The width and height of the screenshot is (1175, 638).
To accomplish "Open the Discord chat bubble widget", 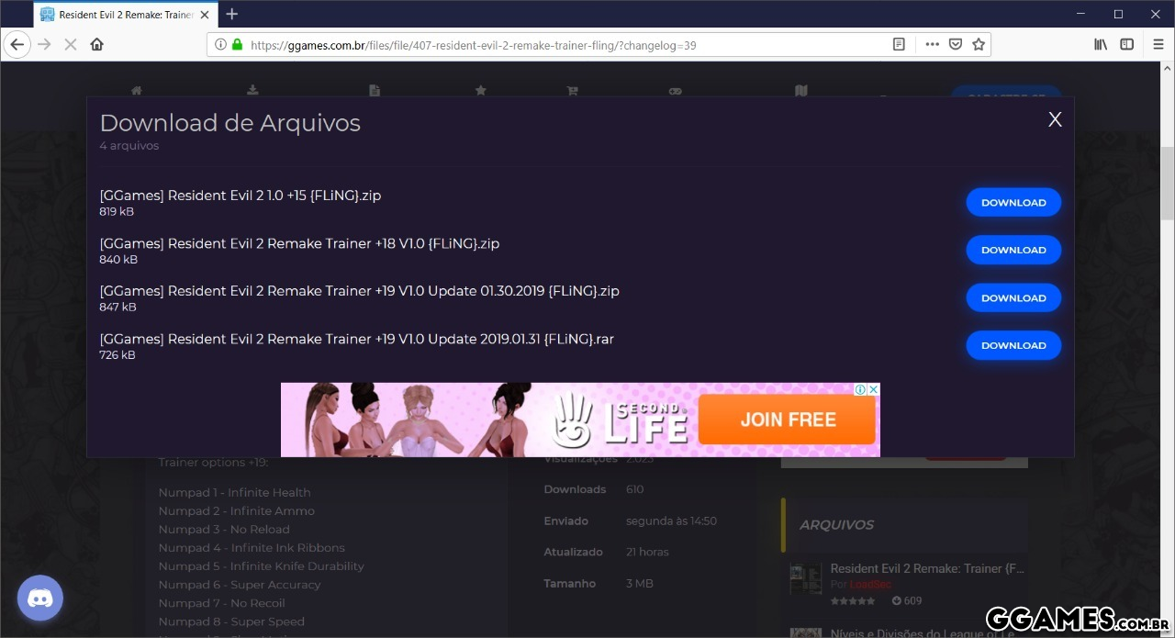I will click(40, 599).
